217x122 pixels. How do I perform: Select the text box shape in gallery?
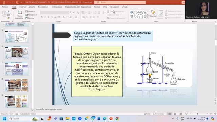tap(132, 12)
